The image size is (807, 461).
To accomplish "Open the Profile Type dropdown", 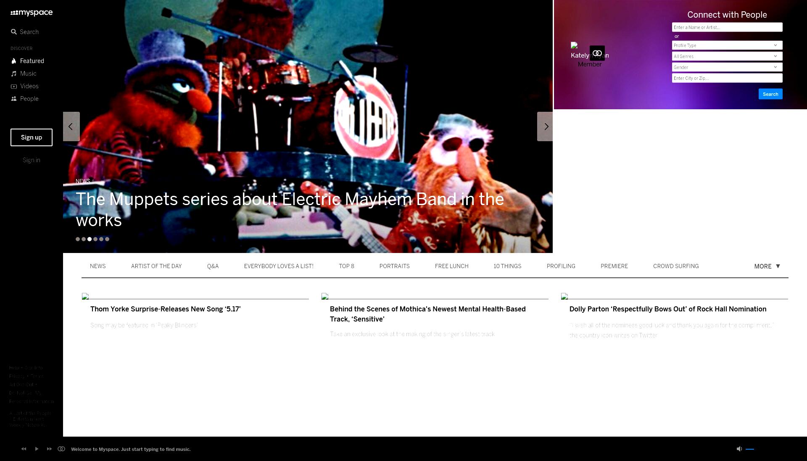I will click(x=727, y=45).
